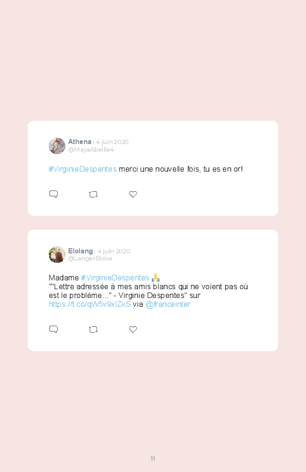Click the Athena display name
The image size is (306, 472).
[x=79, y=142]
